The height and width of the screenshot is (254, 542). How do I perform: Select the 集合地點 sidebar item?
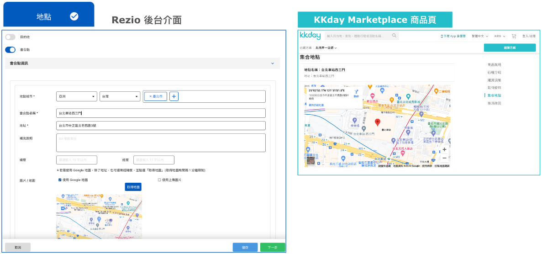495,95
